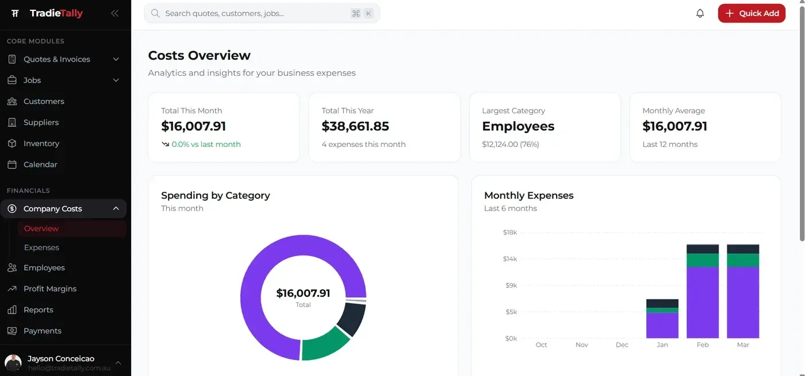Click the Reports bar chart icon

(12, 310)
